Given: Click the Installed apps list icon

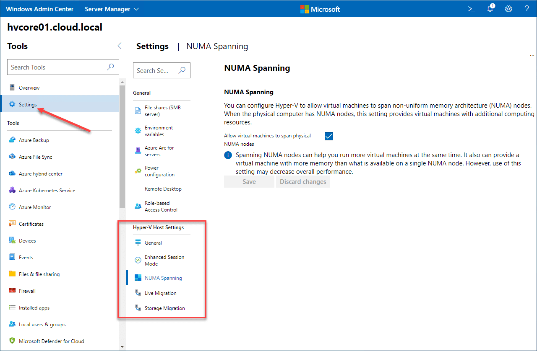Looking at the screenshot, I should (x=12, y=307).
